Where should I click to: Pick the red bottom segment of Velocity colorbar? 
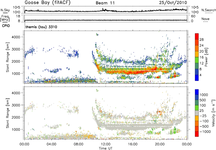coord(197,134)
